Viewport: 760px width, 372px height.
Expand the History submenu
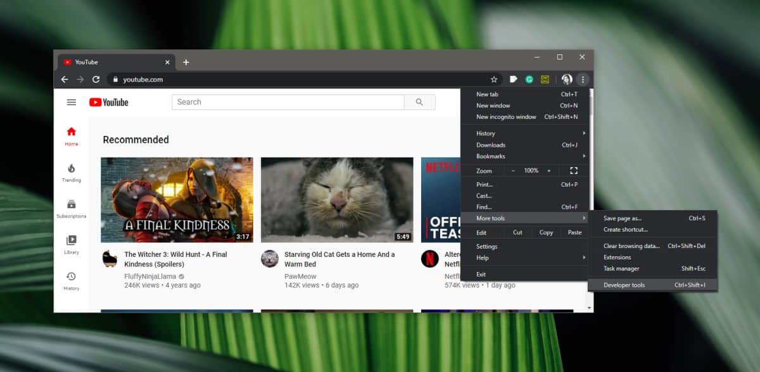(525, 133)
